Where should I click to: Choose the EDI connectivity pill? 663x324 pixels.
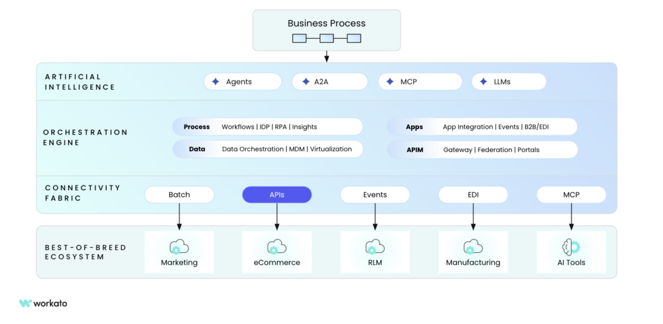473,195
